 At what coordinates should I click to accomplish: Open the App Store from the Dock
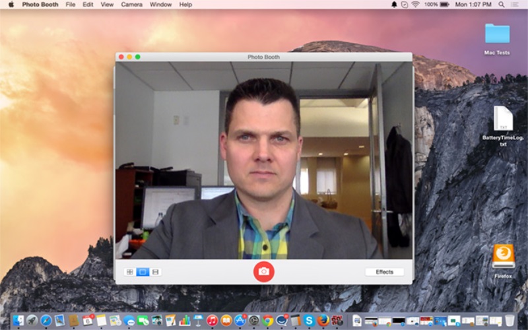point(240,320)
